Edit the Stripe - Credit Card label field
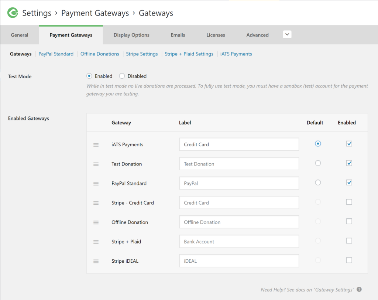This screenshot has width=378, height=300. point(239,202)
